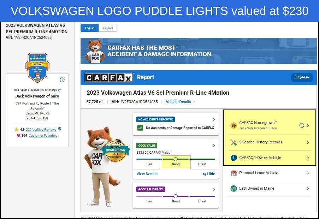Click the Personal Lease Vehicle text
319x219 pixels.
pyautogui.click(x=259, y=173)
